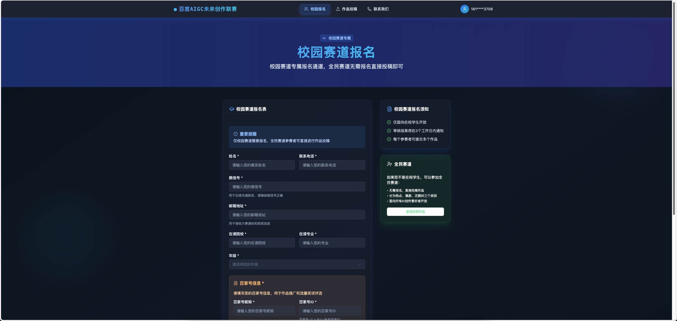
Task: Switch to the 校园报名 navigation tab
Action: (x=314, y=9)
